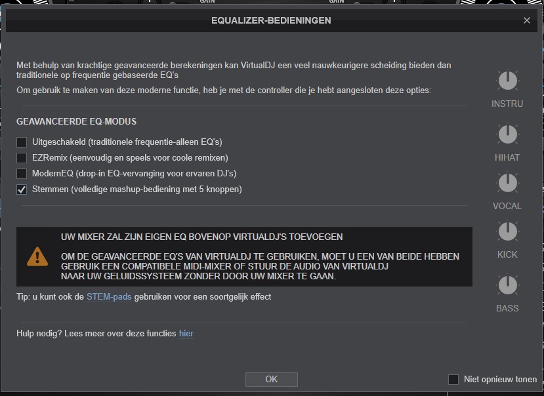This screenshot has height=396, width=544.
Task: Click the 'Stemmen (volledige mashup-bediening...)' label
Action: 137,189
